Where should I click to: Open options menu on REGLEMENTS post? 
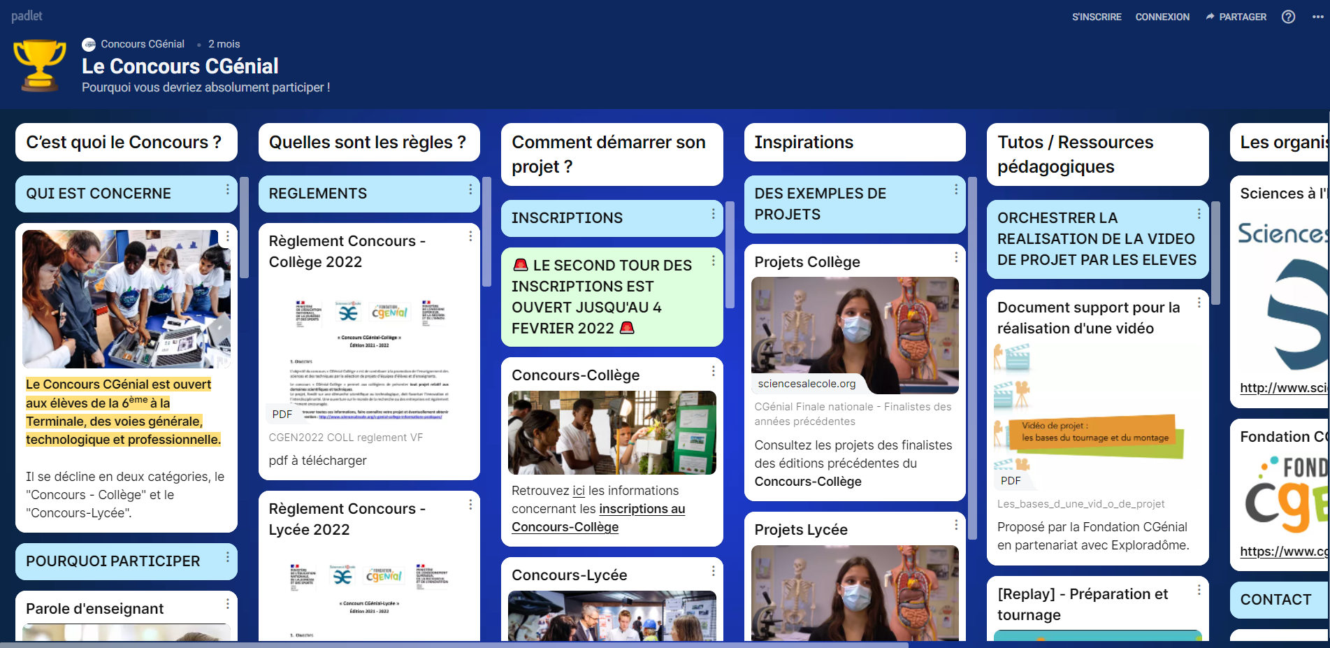click(470, 189)
